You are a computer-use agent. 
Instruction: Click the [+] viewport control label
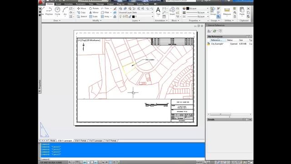[80, 40]
